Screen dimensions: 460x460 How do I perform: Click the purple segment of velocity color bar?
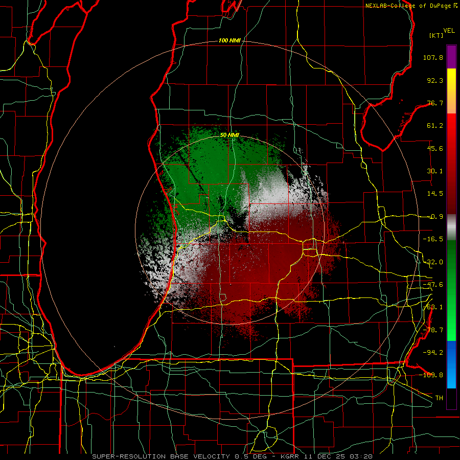pyautogui.click(x=451, y=57)
